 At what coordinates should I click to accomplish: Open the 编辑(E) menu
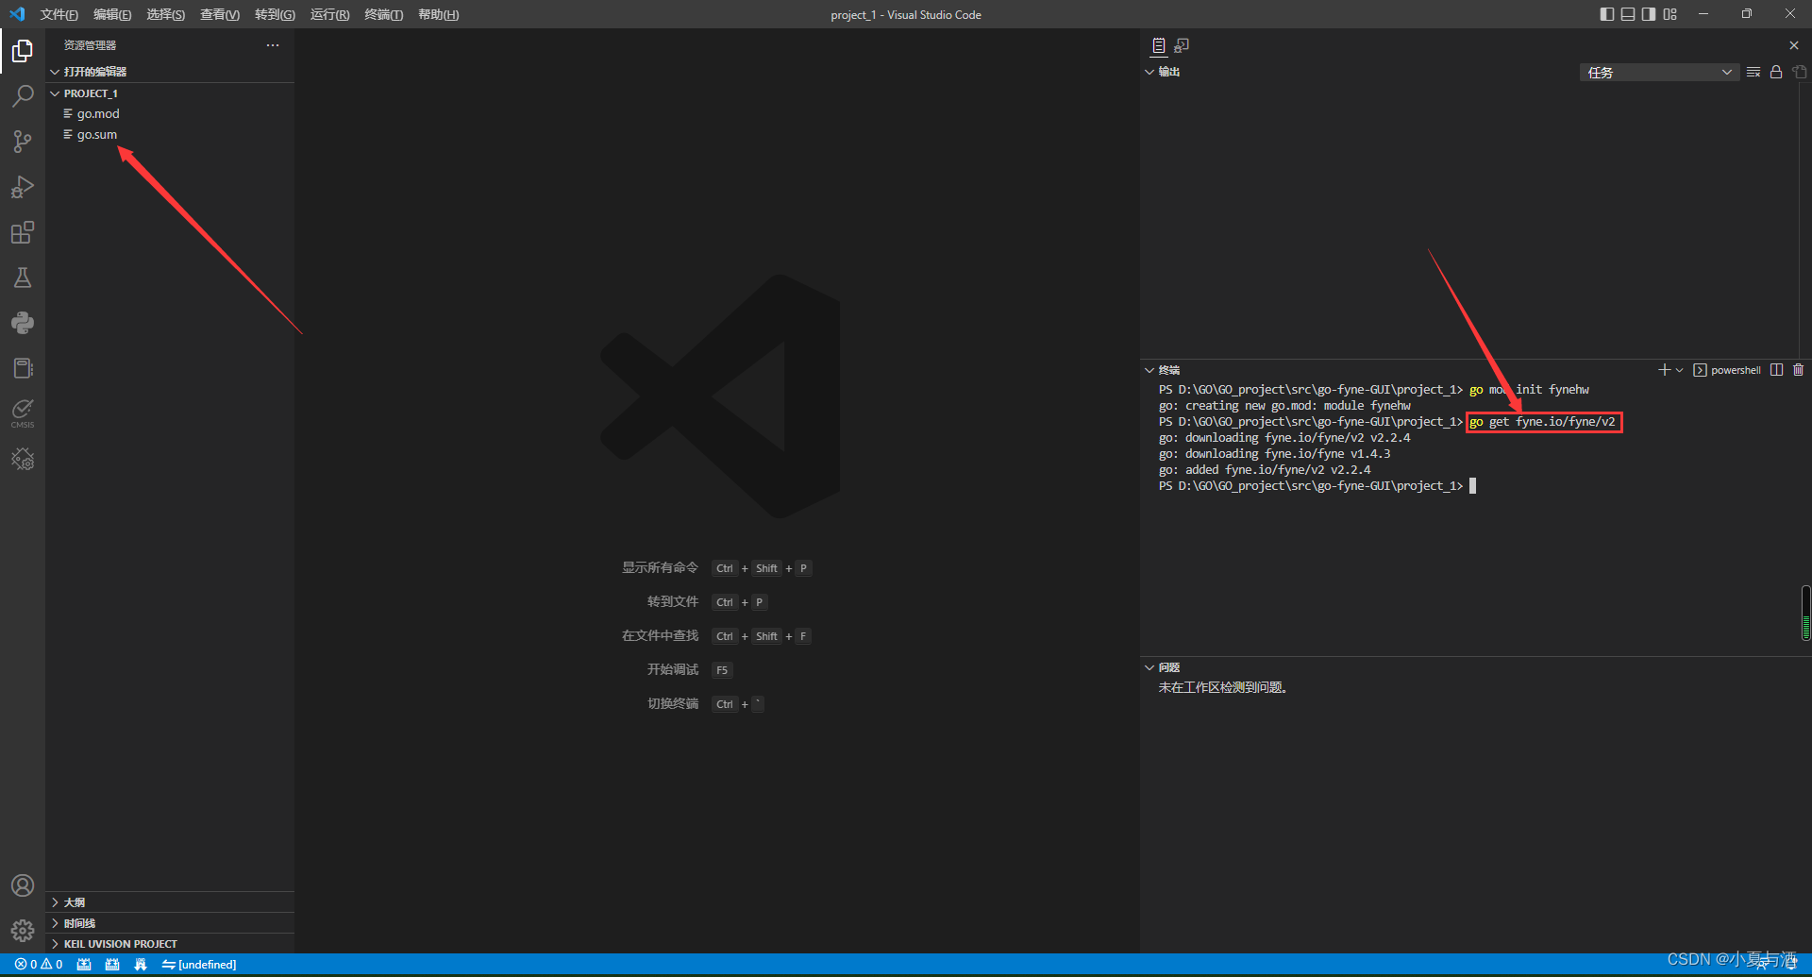tap(112, 14)
